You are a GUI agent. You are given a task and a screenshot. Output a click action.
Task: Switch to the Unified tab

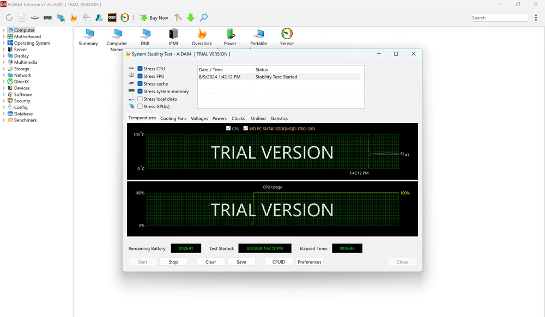tap(258, 118)
